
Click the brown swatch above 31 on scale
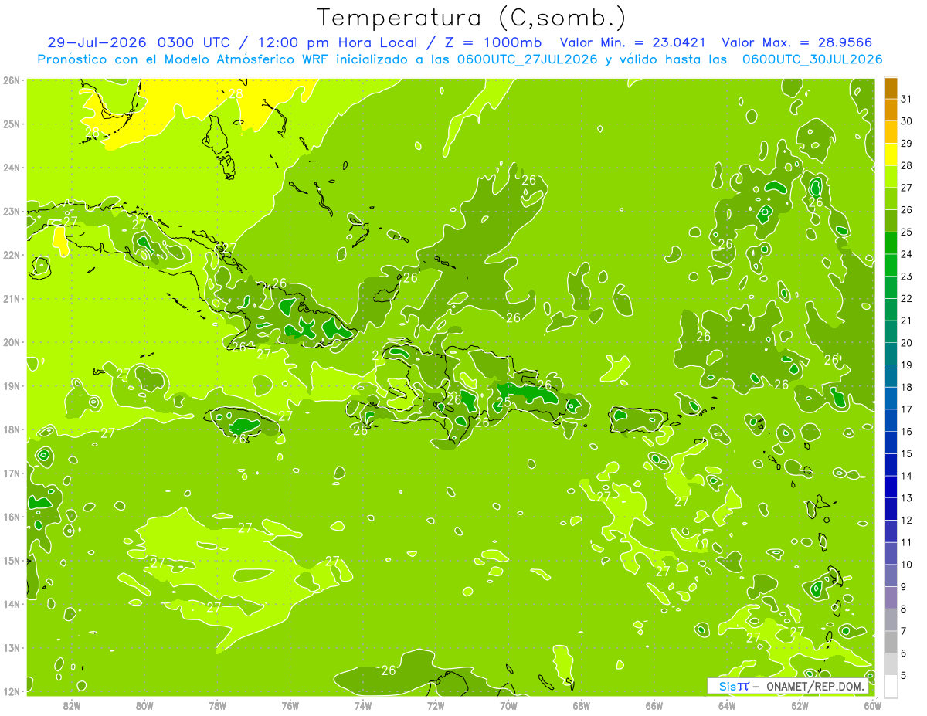coord(891,88)
